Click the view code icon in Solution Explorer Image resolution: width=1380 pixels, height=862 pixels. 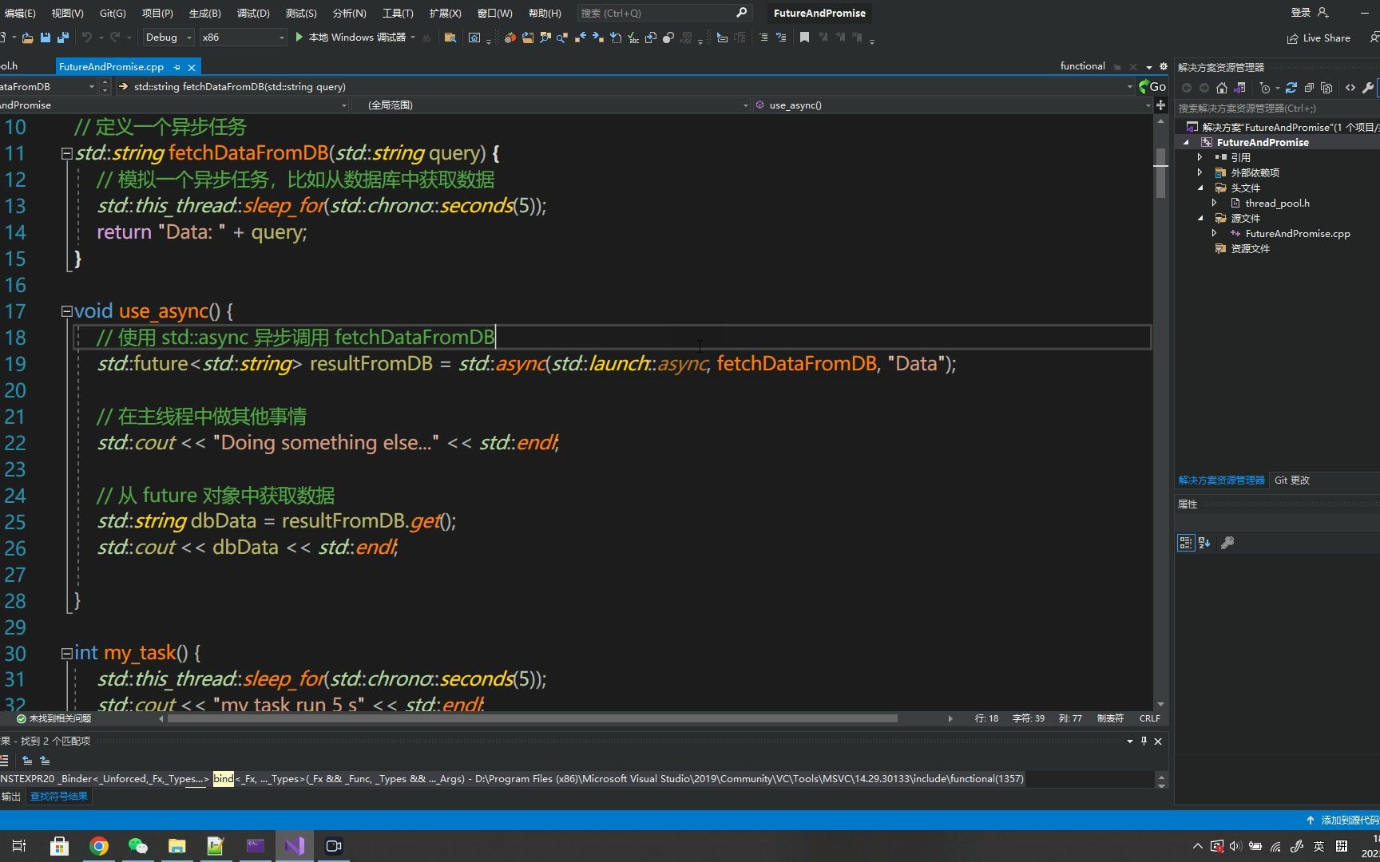1350,88
